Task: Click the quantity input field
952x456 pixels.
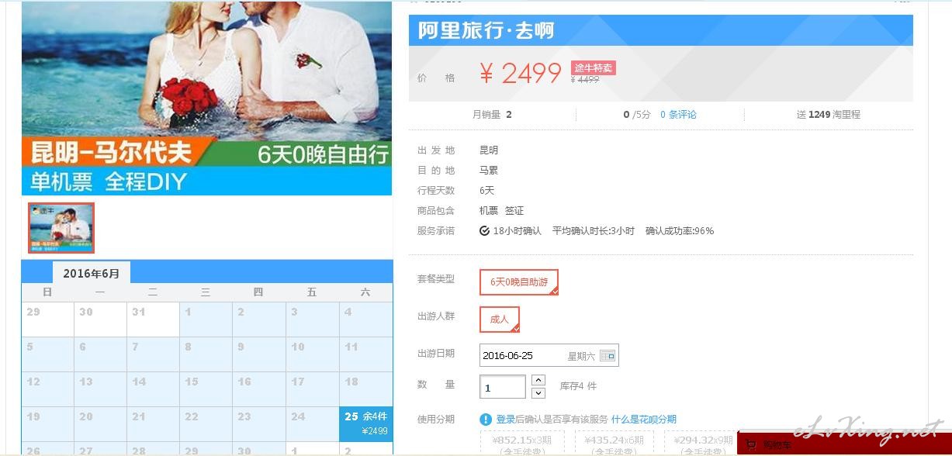Action: [x=503, y=387]
